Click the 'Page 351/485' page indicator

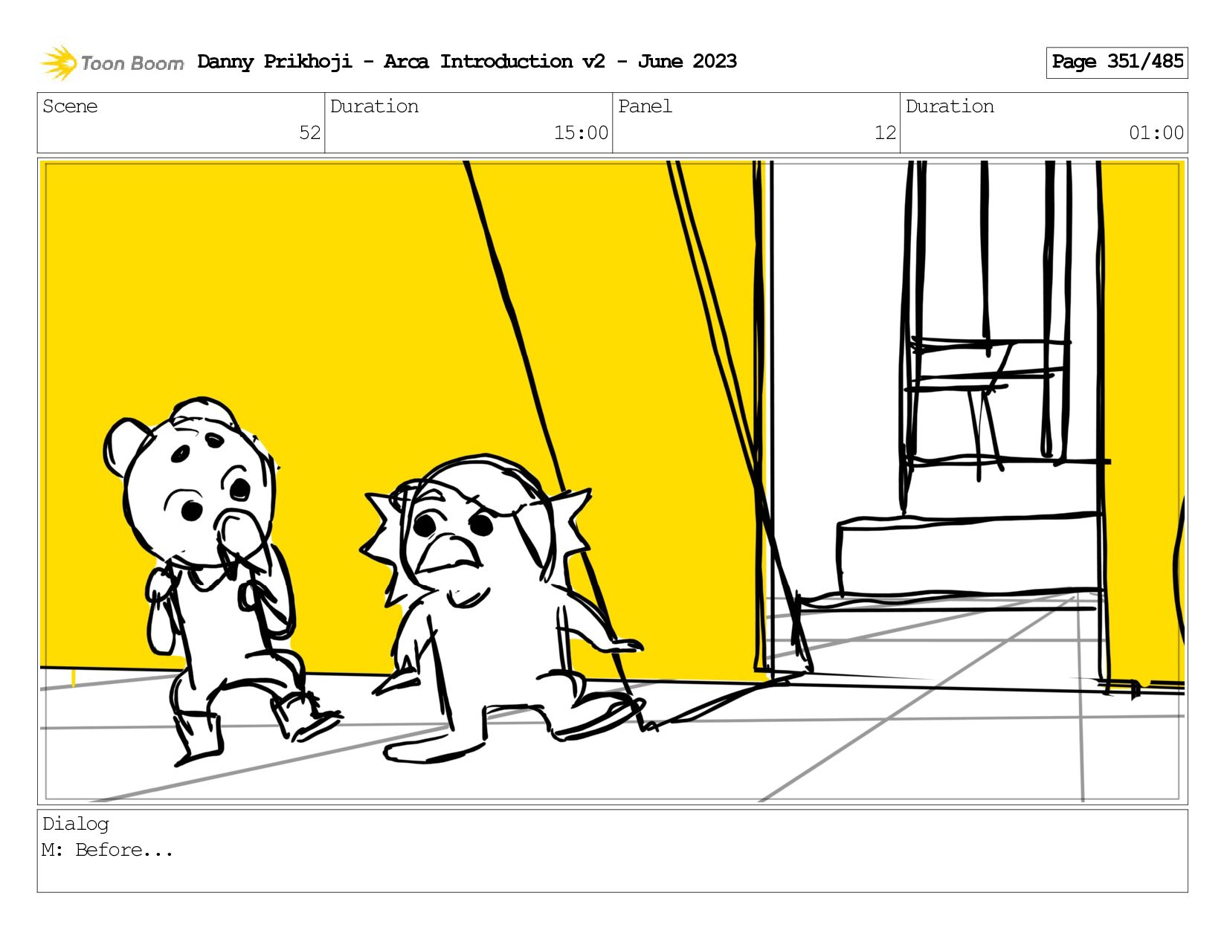tap(1117, 62)
